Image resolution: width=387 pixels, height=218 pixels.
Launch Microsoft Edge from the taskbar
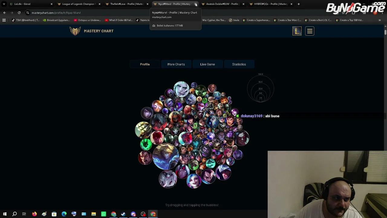pos(64,214)
